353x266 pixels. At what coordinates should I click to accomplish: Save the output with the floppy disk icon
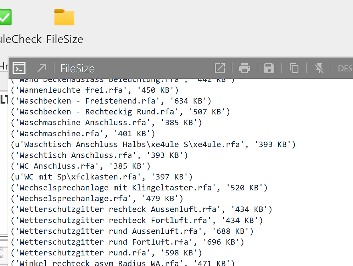[x=269, y=68]
